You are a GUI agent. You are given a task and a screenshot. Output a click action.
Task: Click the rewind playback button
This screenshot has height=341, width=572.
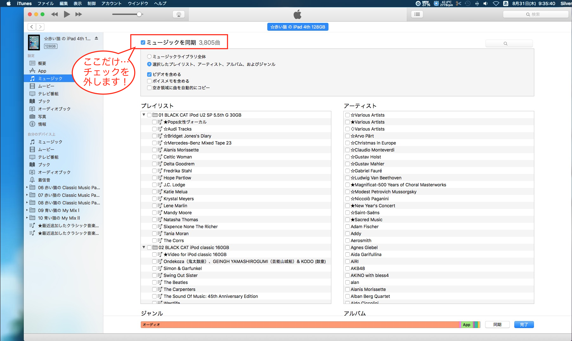point(55,14)
